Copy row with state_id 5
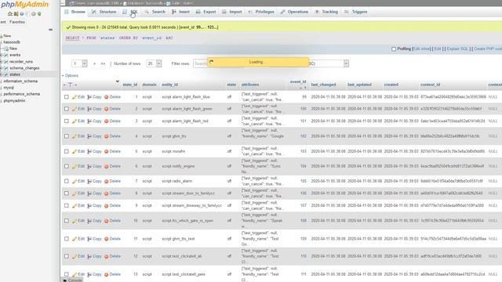The width and height of the screenshot is (502, 282). pos(94,151)
